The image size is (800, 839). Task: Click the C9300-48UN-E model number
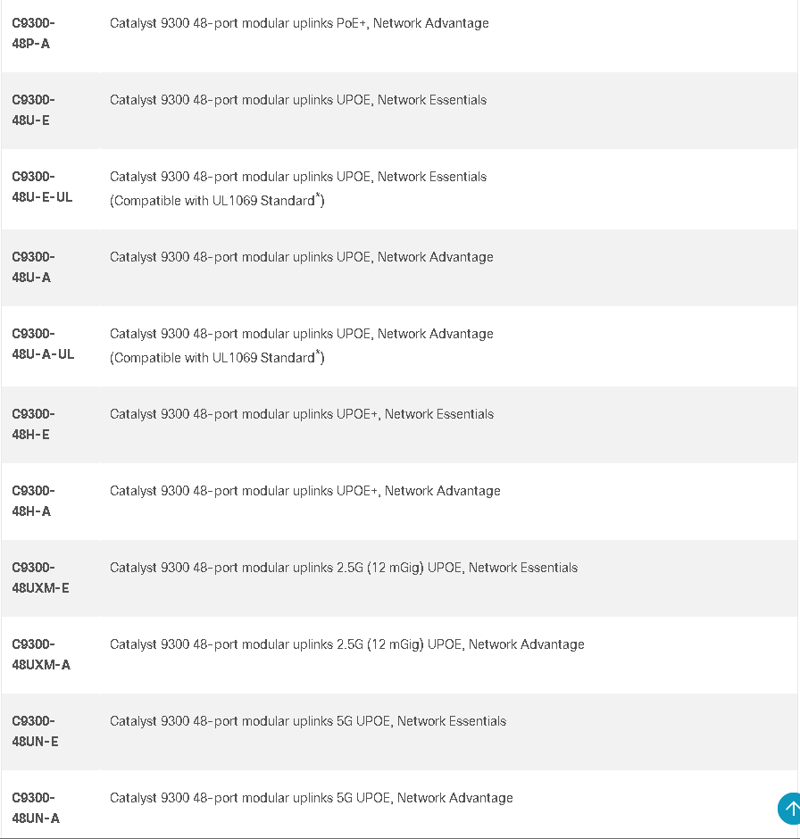pos(36,731)
